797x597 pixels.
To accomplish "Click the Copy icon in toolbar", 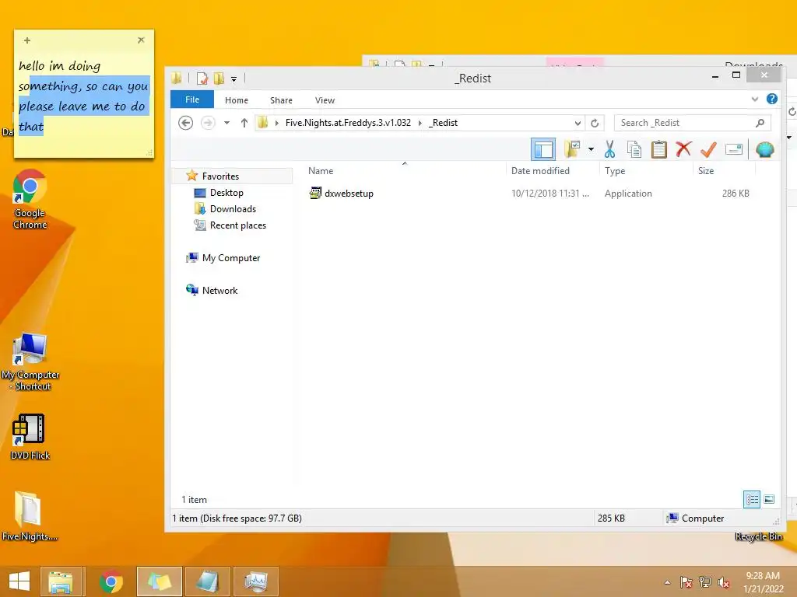I will (634, 149).
